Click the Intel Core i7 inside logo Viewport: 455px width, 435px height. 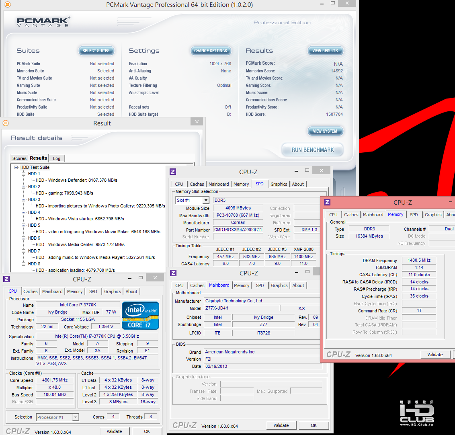pos(140,316)
